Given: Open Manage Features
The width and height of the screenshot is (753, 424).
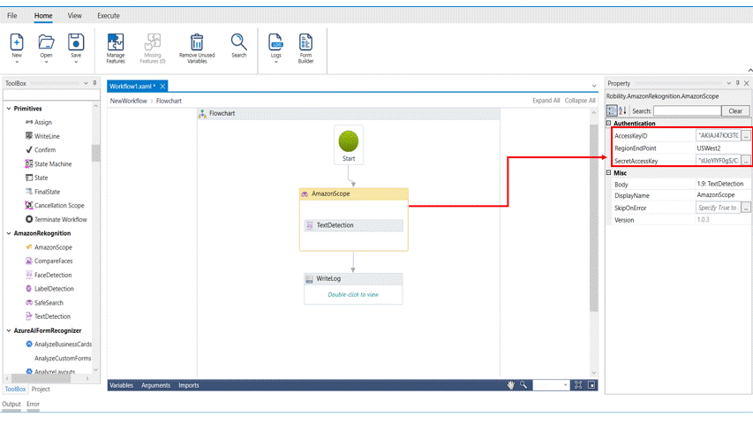Looking at the screenshot, I should coord(116,42).
